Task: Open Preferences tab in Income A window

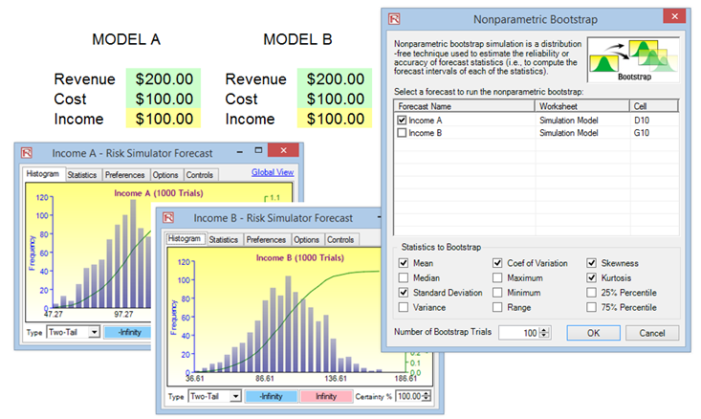Action: (124, 175)
